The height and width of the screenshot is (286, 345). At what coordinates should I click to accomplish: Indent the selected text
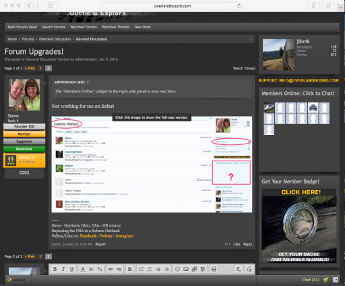point(166,269)
